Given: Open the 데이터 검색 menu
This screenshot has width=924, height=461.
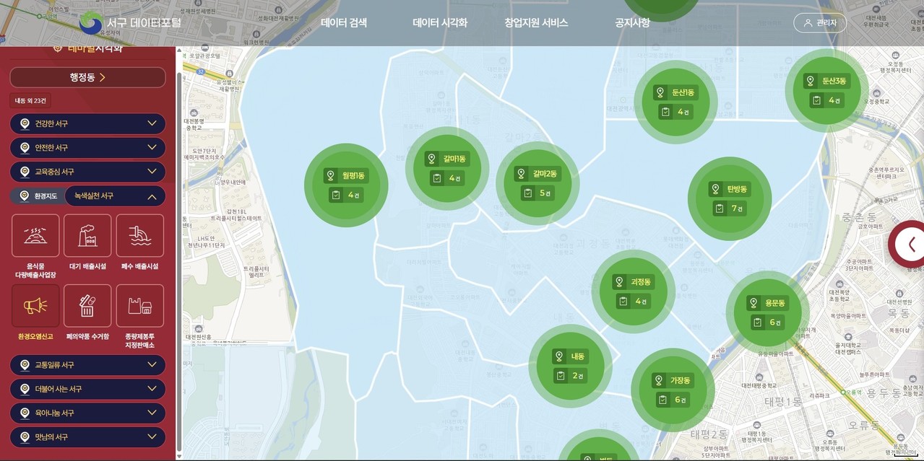Looking at the screenshot, I should (344, 23).
